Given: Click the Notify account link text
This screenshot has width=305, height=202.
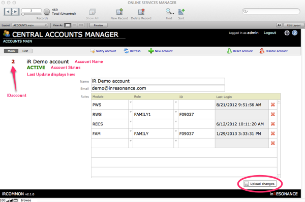Looking at the screenshot, I should [106, 51].
